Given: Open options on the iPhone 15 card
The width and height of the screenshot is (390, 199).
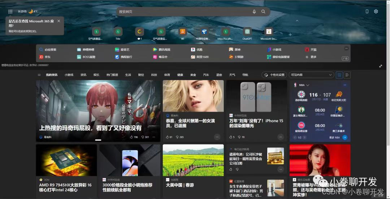Looking at the screenshot, I should (281, 137).
